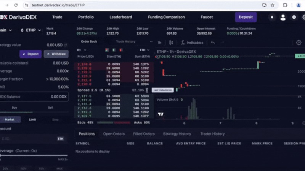Select the 1h chart interval
The height and width of the screenshot is (171, 305).
(159, 43)
